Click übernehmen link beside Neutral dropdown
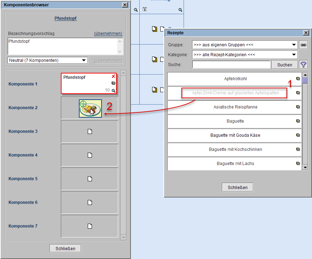This screenshot has height=259, width=312. pyautogui.click(x=108, y=61)
